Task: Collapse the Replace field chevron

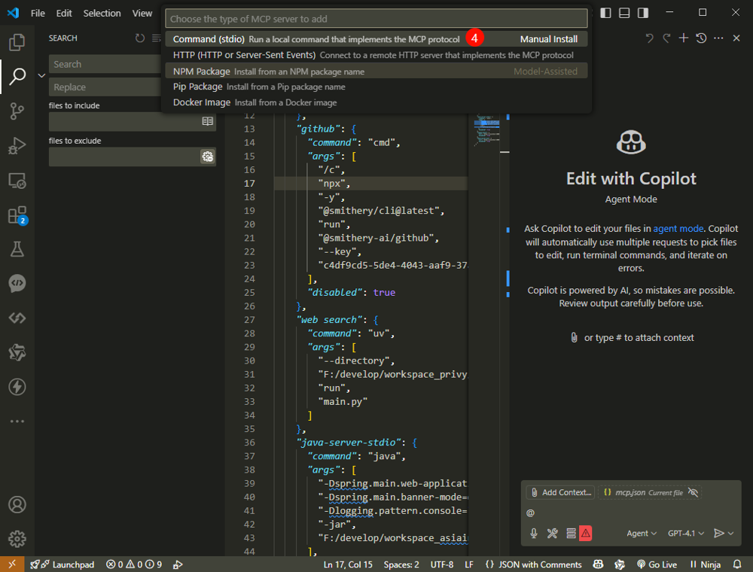Action: [x=41, y=75]
